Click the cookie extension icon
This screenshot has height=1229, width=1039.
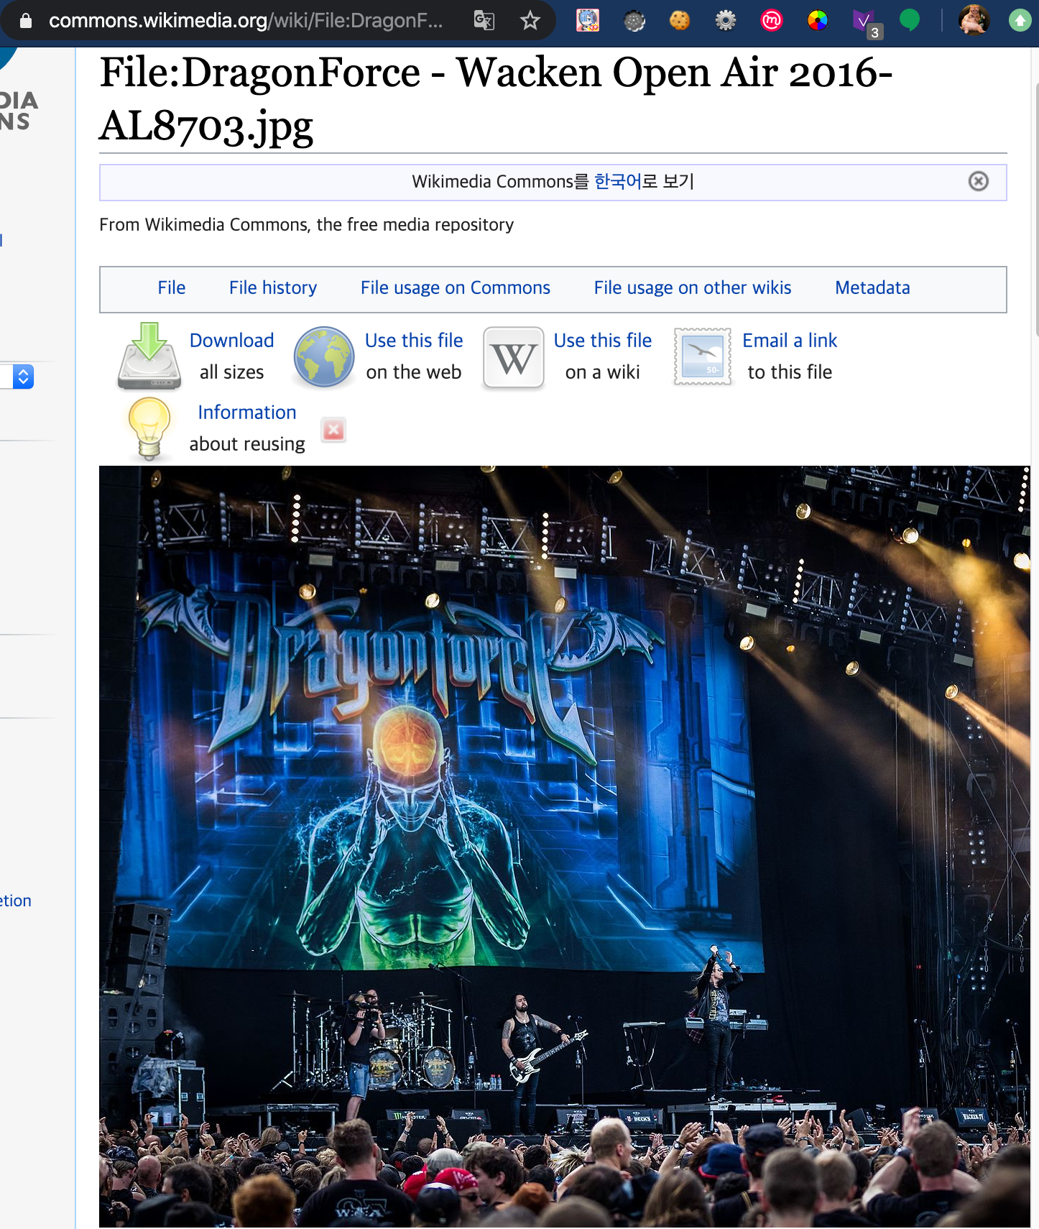[x=680, y=20]
